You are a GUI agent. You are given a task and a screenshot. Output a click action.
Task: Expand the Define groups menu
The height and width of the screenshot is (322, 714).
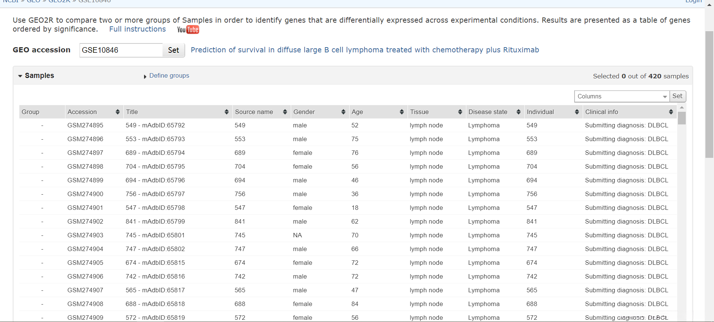coord(169,76)
